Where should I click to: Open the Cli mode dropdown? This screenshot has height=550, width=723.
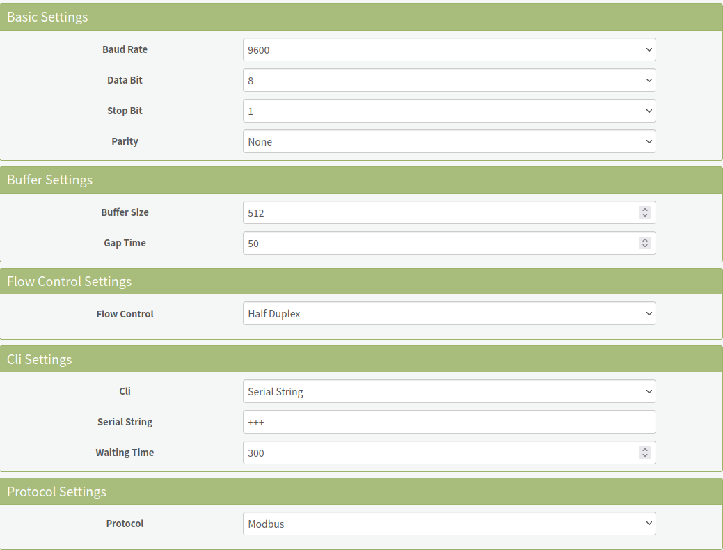click(x=449, y=391)
